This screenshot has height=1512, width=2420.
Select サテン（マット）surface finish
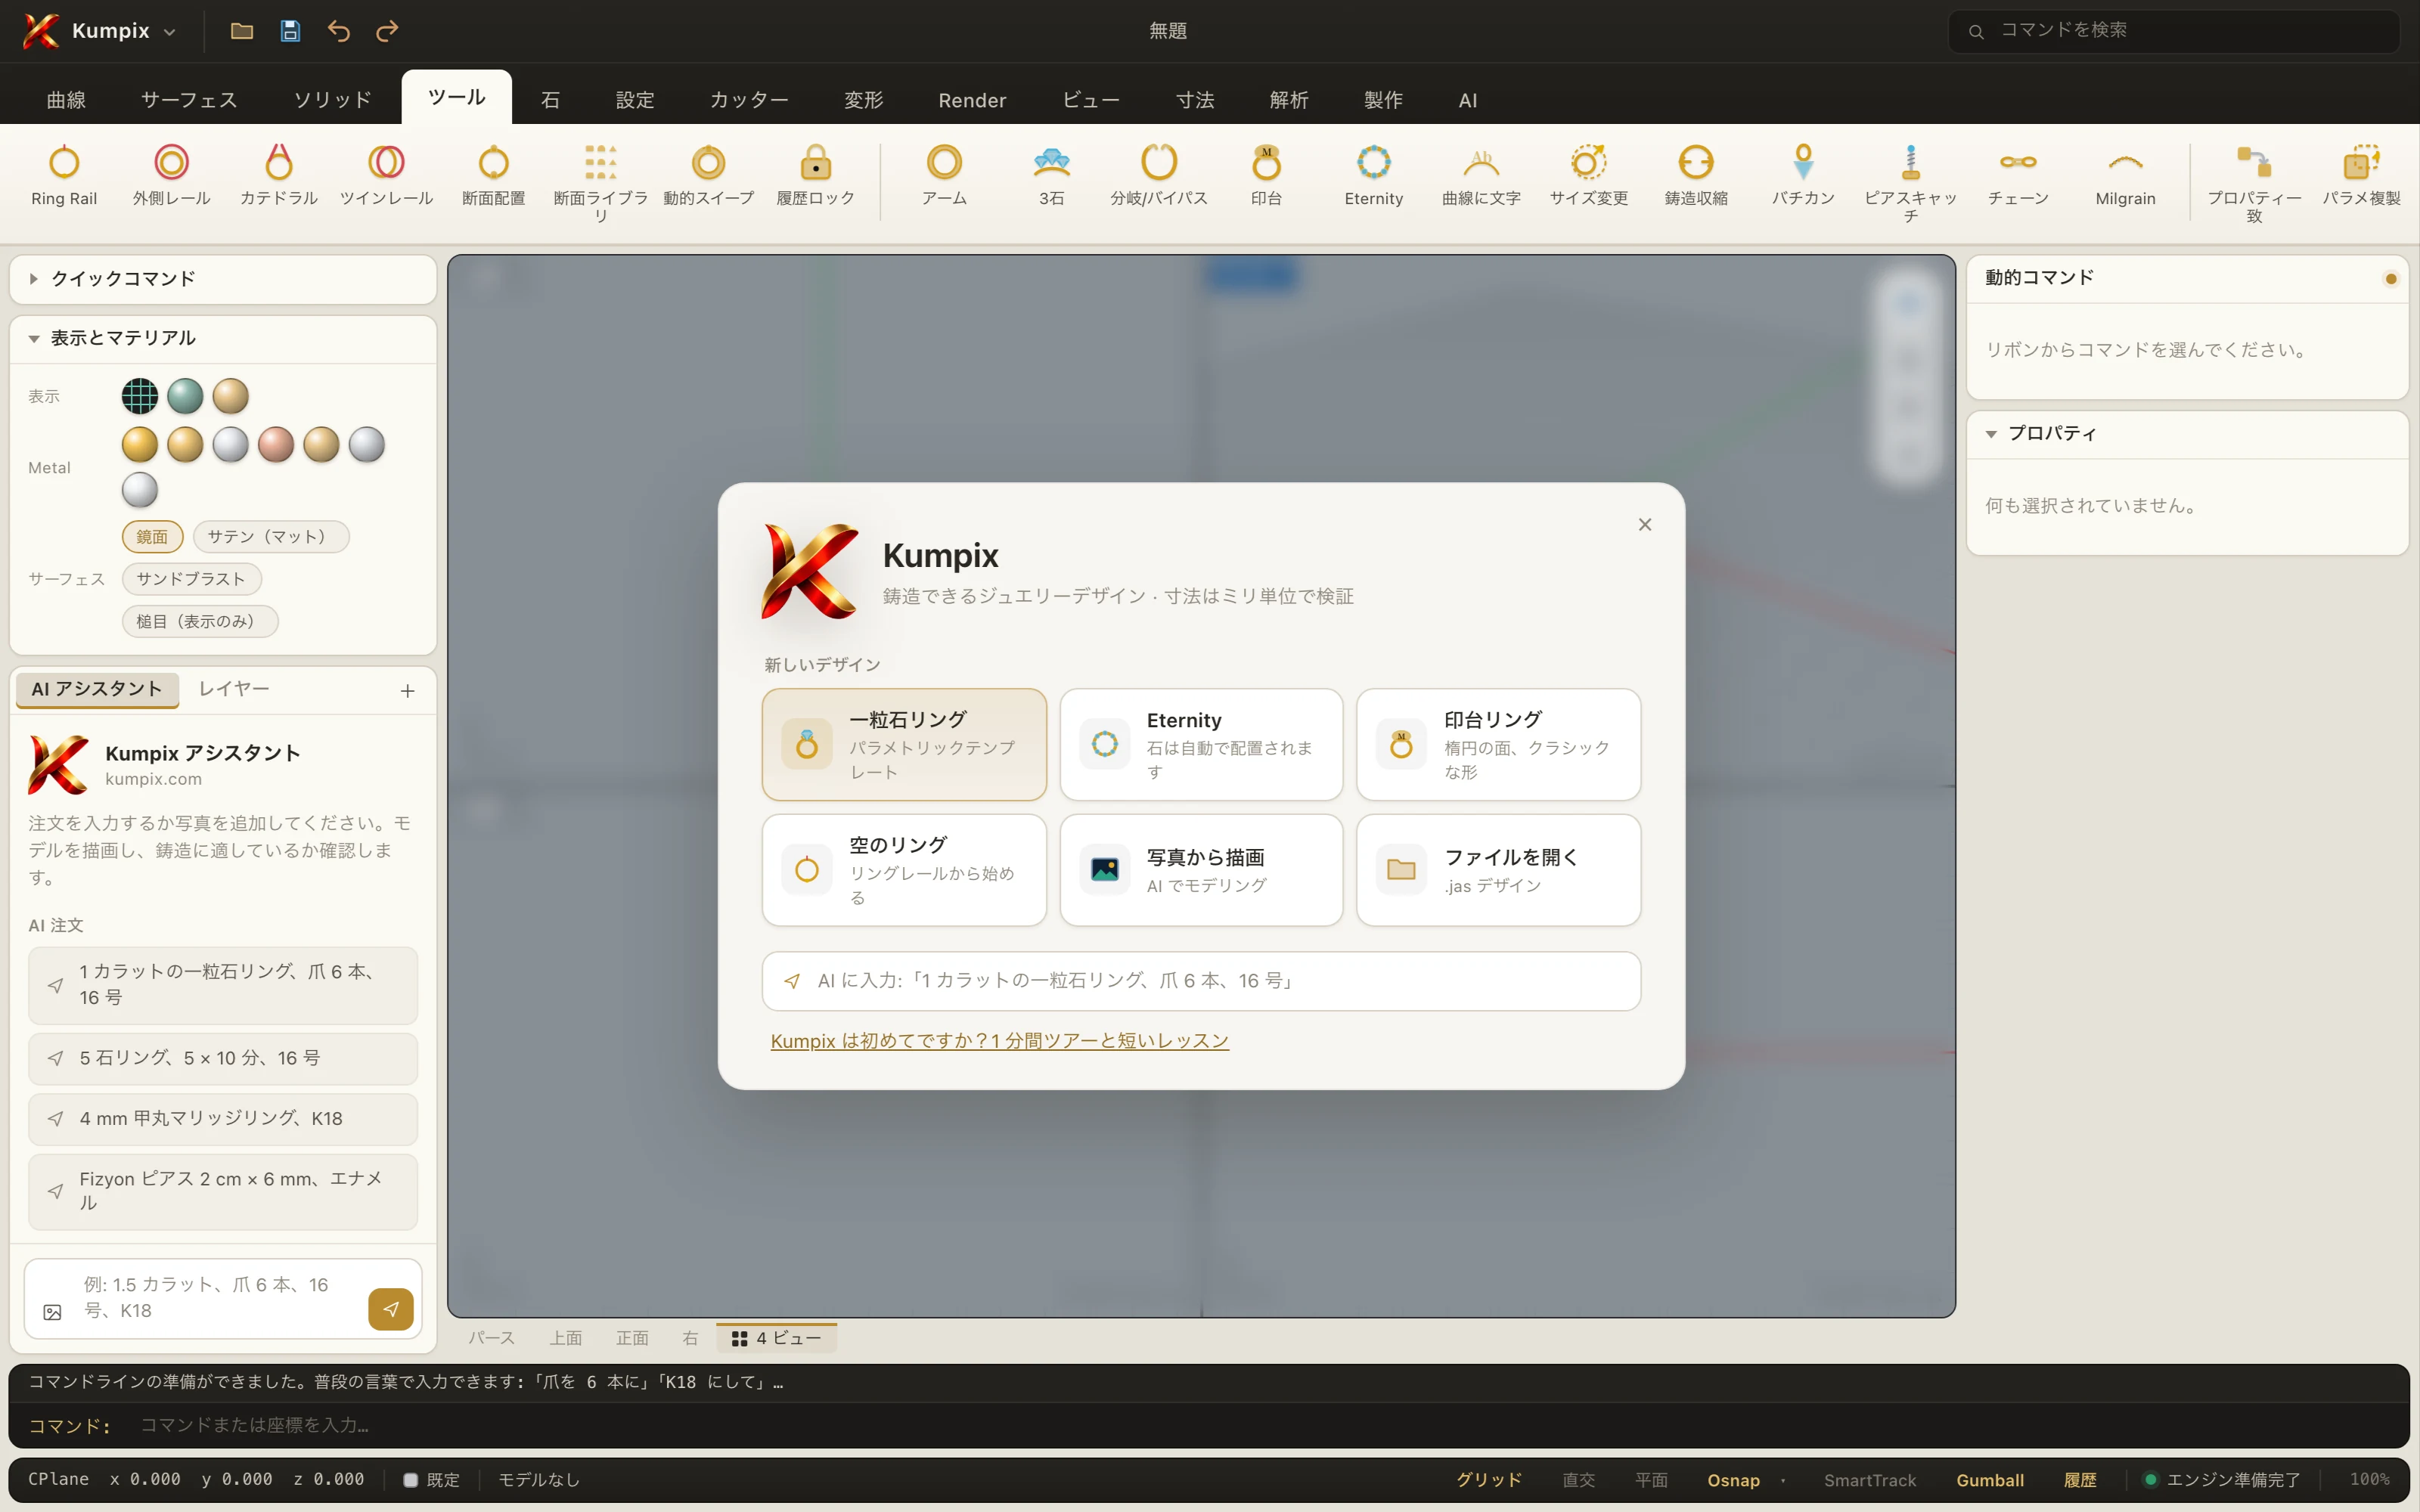coord(271,536)
